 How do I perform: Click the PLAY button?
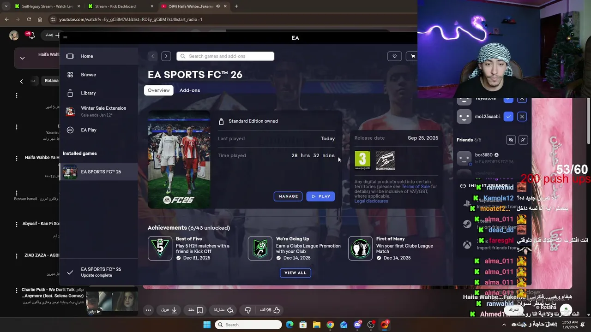pyautogui.click(x=320, y=196)
